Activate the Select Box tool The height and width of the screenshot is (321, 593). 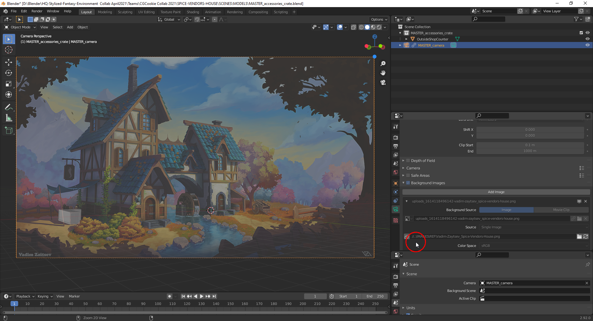(x=9, y=39)
